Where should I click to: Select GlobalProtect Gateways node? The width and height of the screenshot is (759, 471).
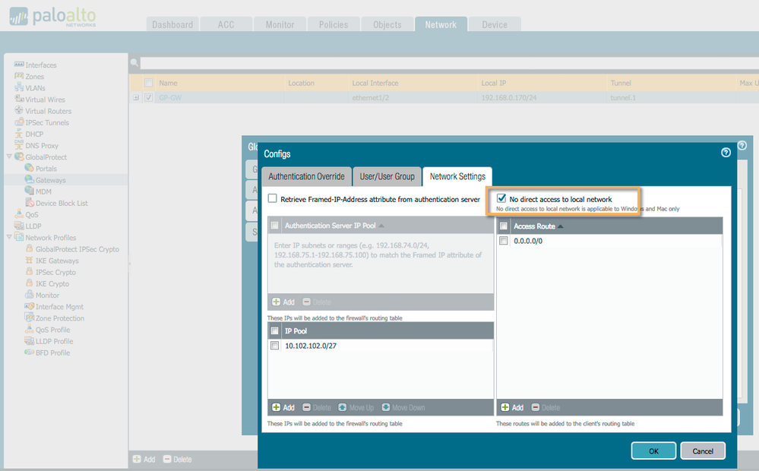50,180
